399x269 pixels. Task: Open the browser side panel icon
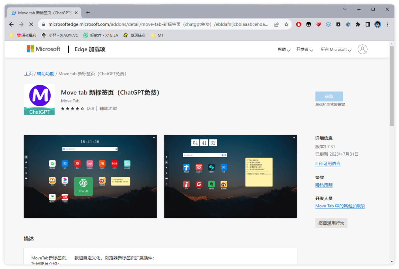click(368, 24)
